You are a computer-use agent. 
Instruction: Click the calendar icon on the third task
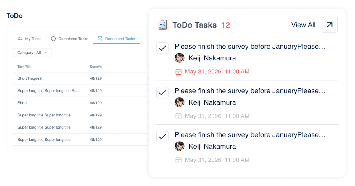point(178,160)
